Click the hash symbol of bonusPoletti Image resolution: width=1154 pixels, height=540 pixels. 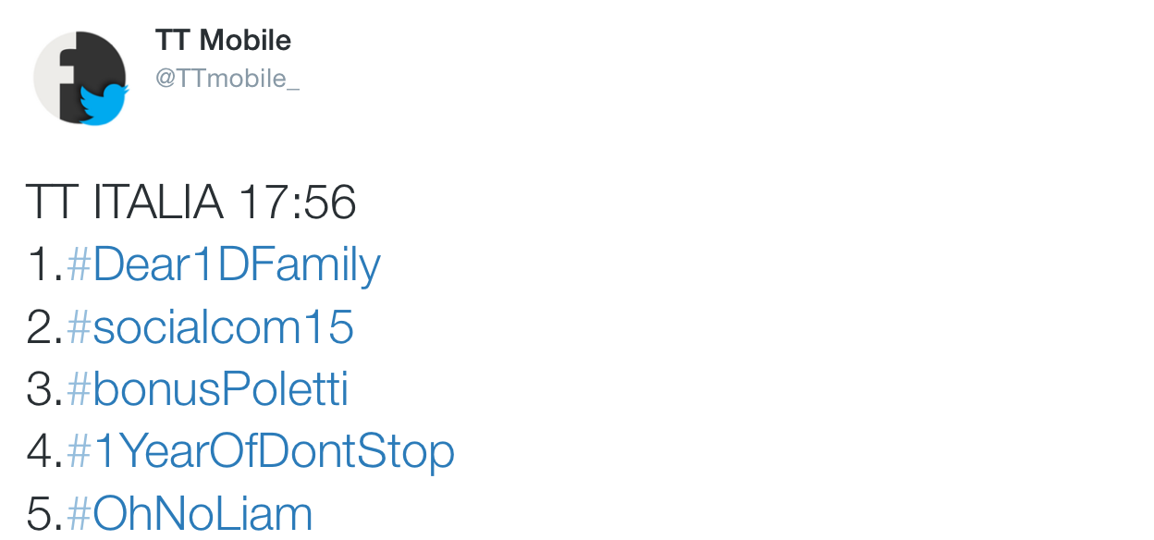pyautogui.click(x=79, y=389)
